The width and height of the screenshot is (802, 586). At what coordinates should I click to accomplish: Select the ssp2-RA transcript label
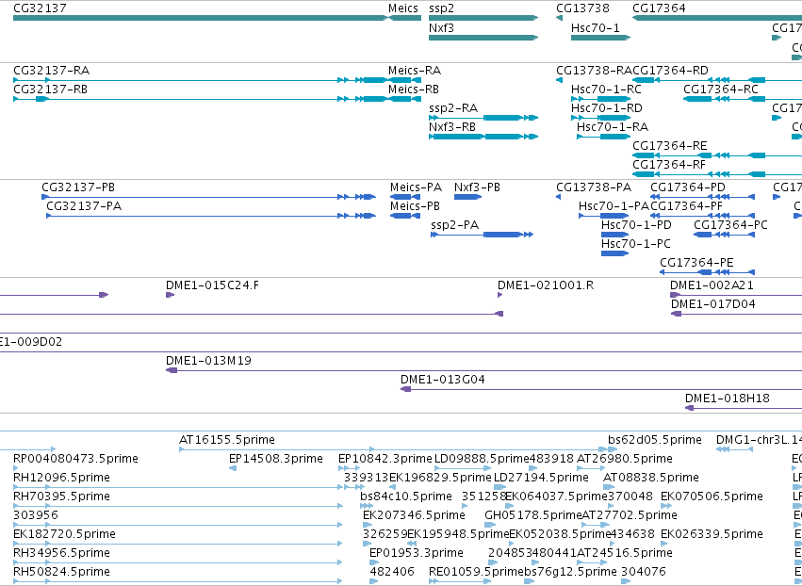[x=453, y=108]
